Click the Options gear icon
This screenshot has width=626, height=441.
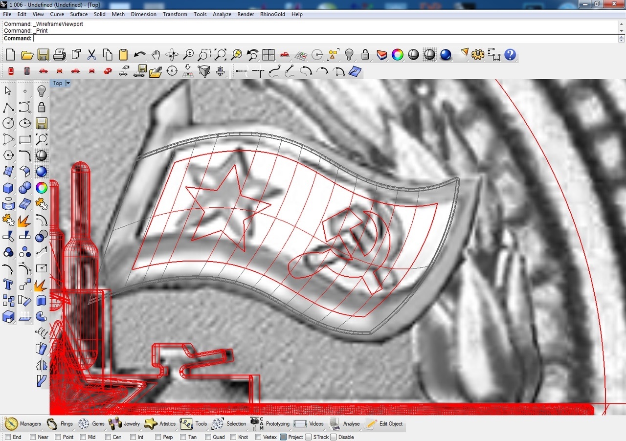478,55
